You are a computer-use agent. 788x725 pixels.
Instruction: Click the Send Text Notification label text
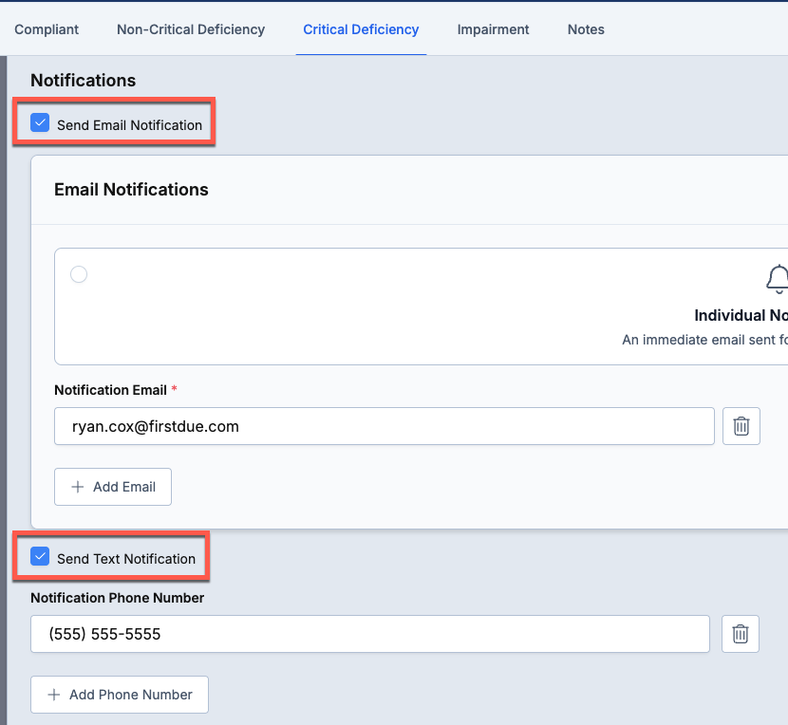tap(126, 559)
